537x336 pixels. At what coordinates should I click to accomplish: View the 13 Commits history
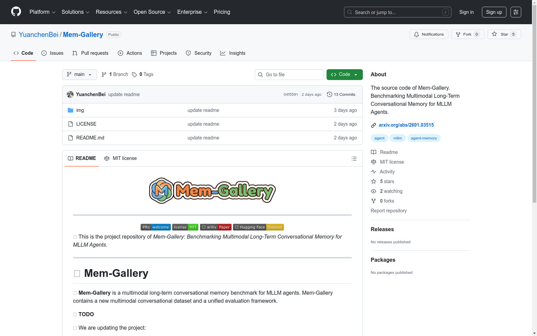coord(341,94)
